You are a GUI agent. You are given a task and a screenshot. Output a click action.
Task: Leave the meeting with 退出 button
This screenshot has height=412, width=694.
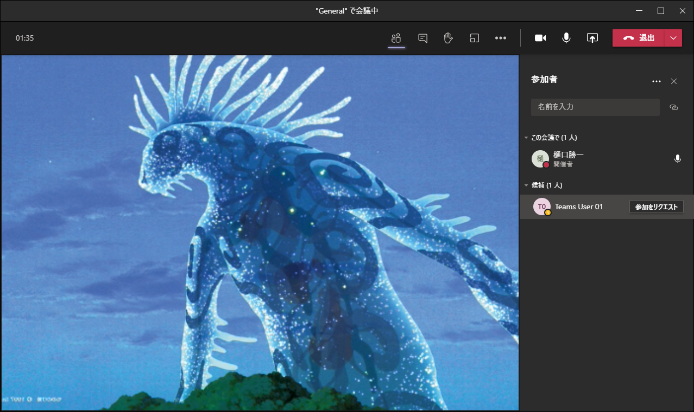pyautogui.click(x=639, y=38)
